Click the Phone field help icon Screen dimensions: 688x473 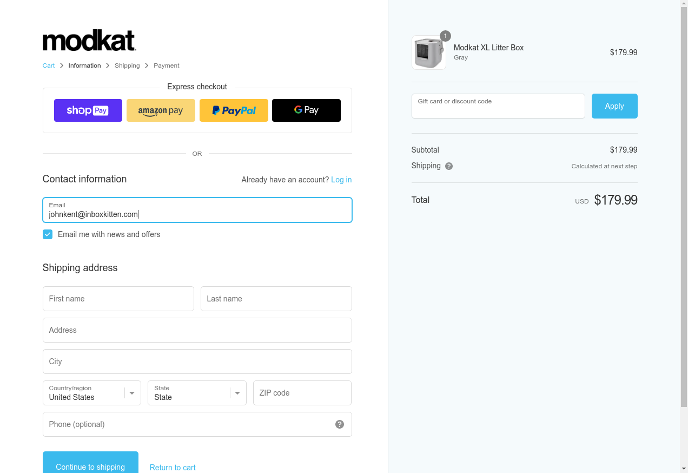(340, 424)
